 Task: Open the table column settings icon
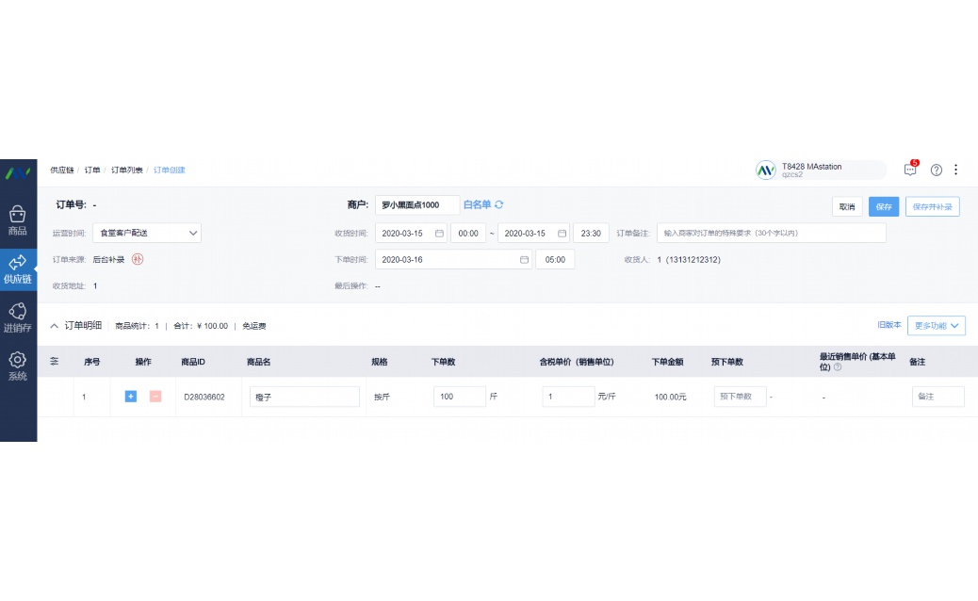[x=55, y=362]
